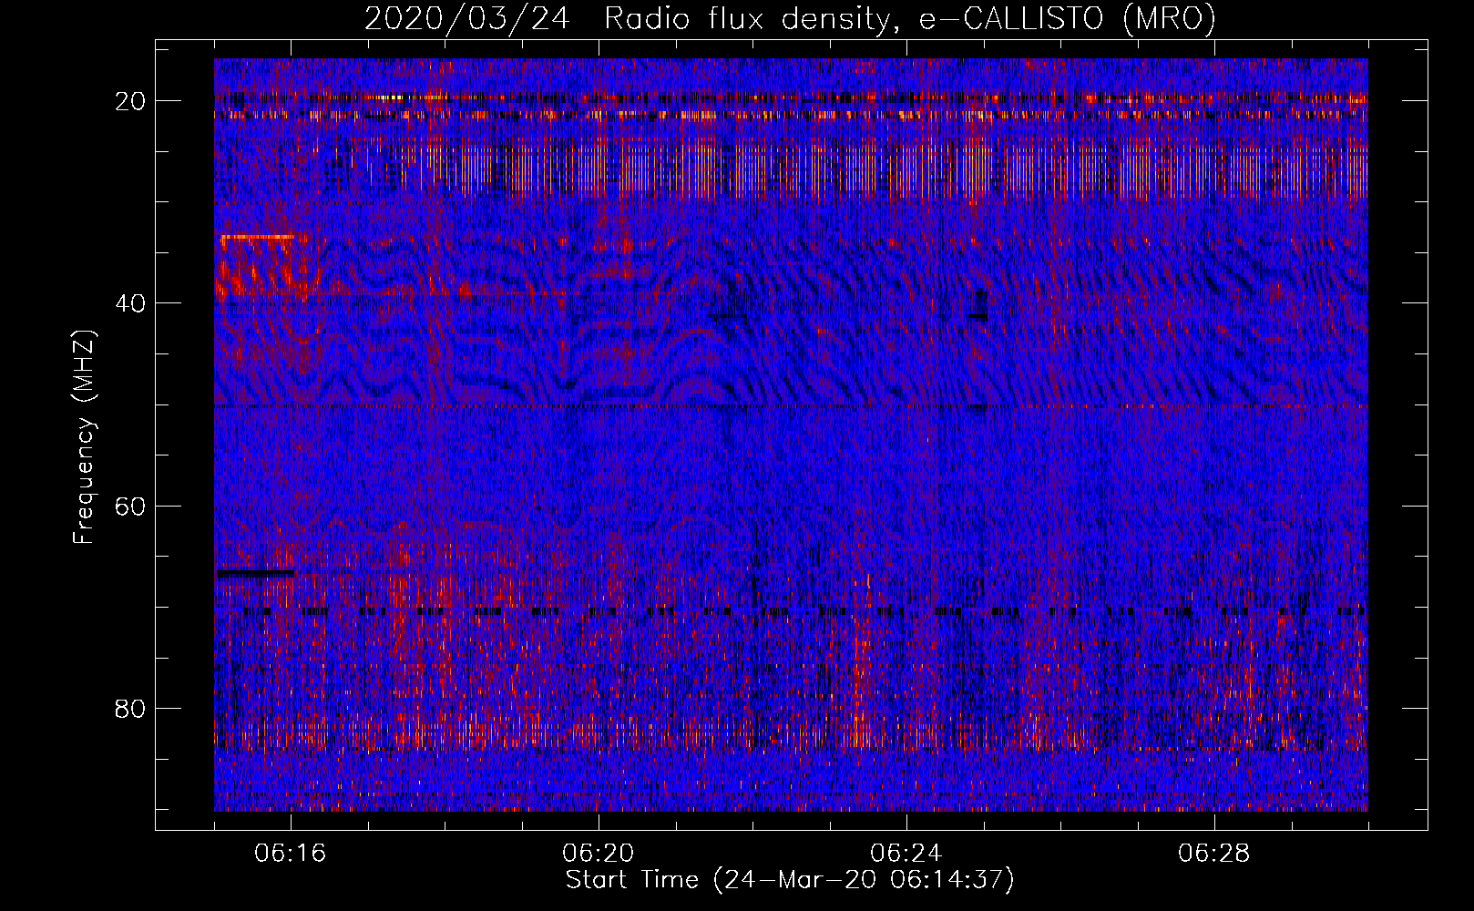This screenshot has width=1474, height=911.
Task: Click the 40 frequency tick label
Action: tap(130, 303)
